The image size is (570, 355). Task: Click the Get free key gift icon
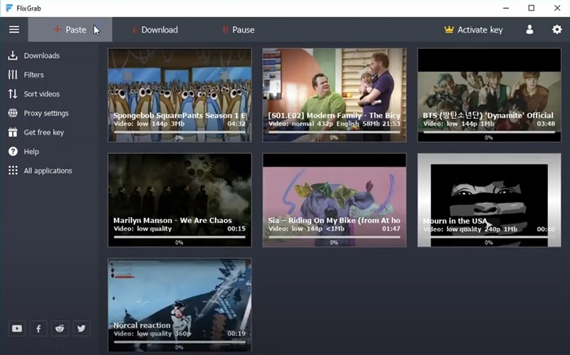click(x=13, y=132)
